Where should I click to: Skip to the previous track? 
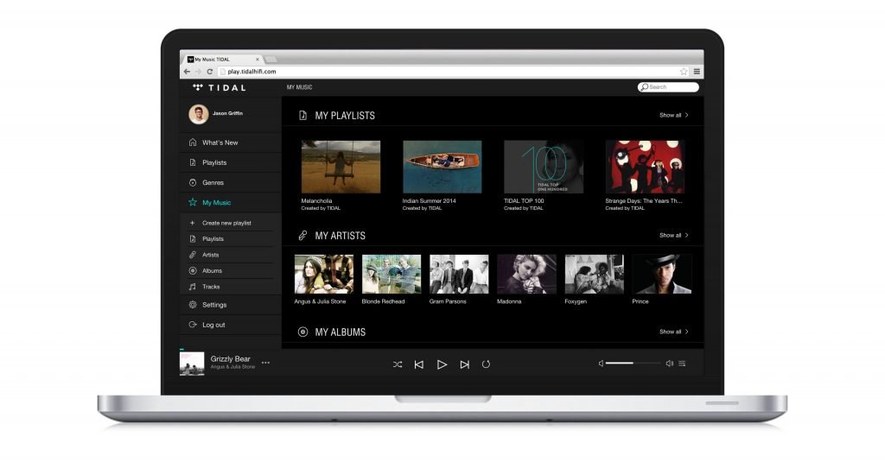click(x=419, y=364)
